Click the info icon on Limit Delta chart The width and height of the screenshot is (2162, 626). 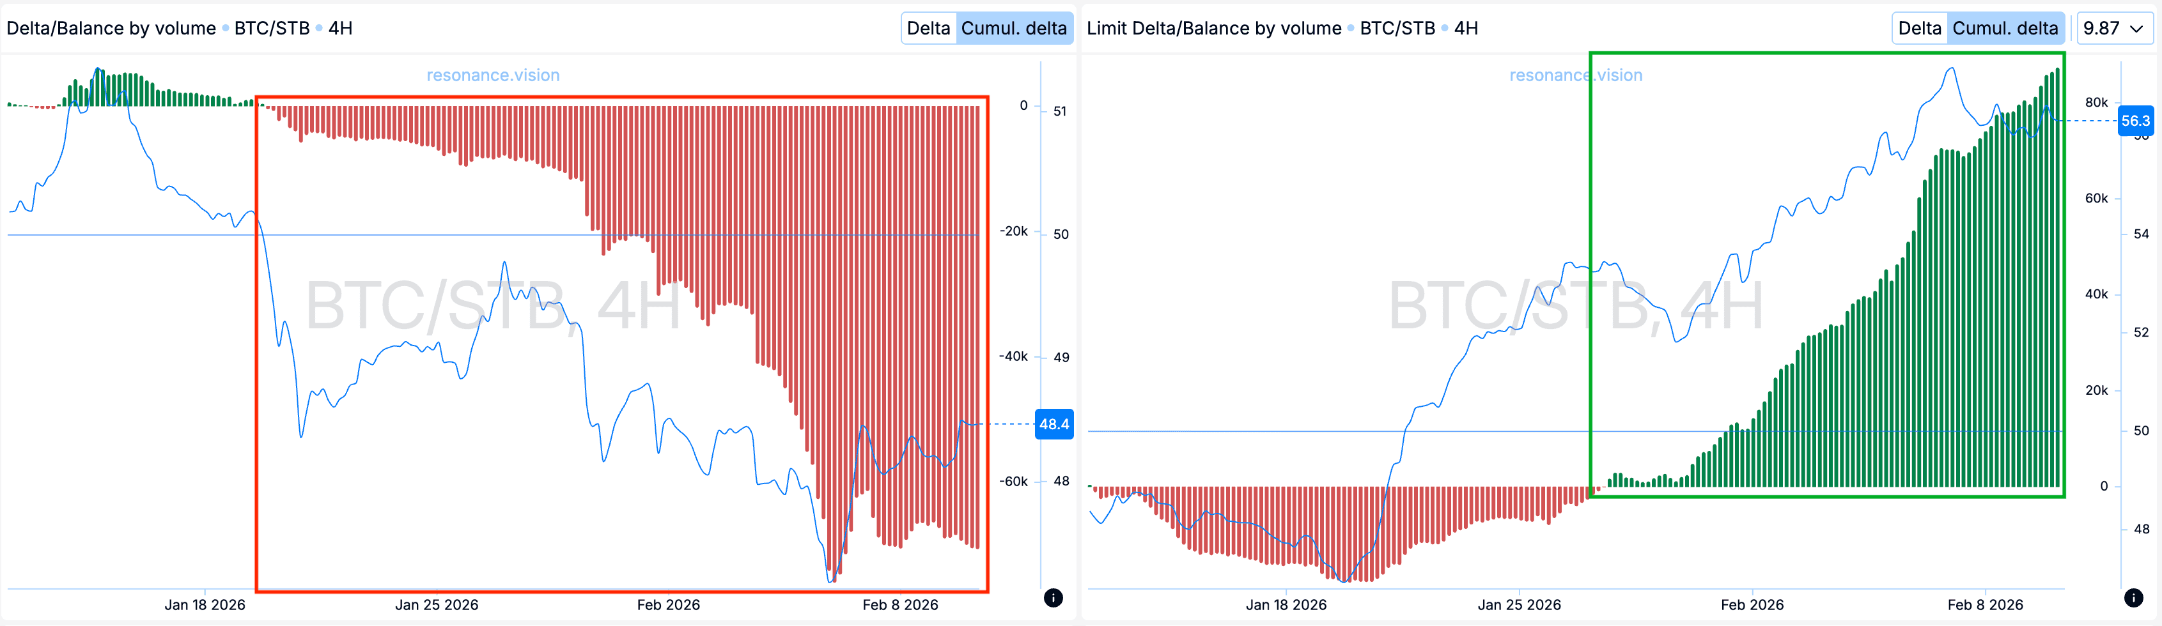click(x=2133, y=597)
